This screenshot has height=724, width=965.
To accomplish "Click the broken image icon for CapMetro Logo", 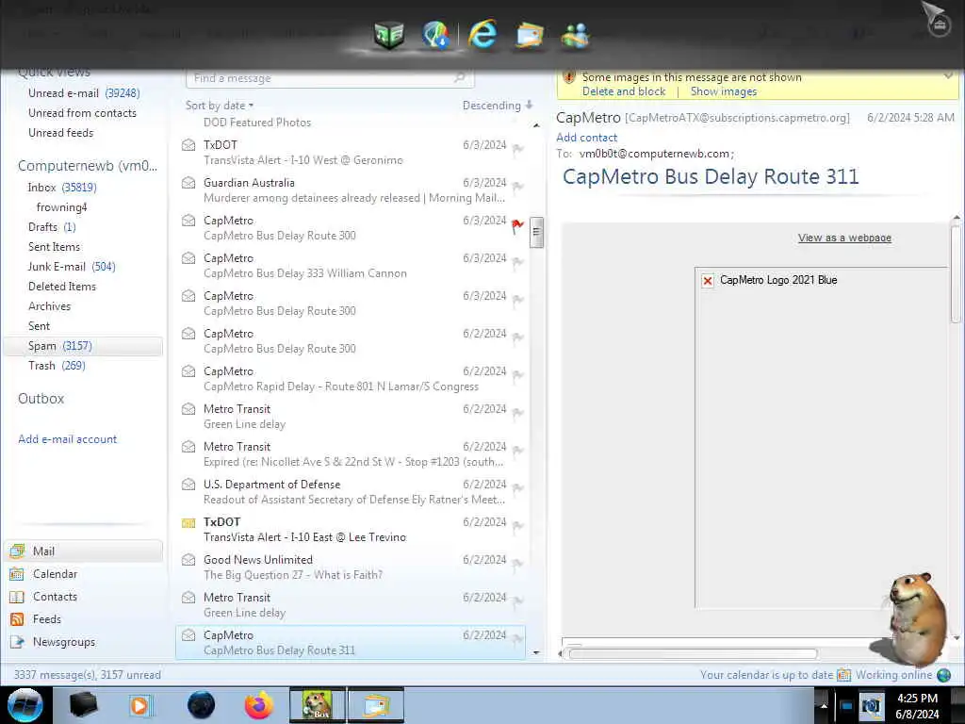I will coord(708,281).
